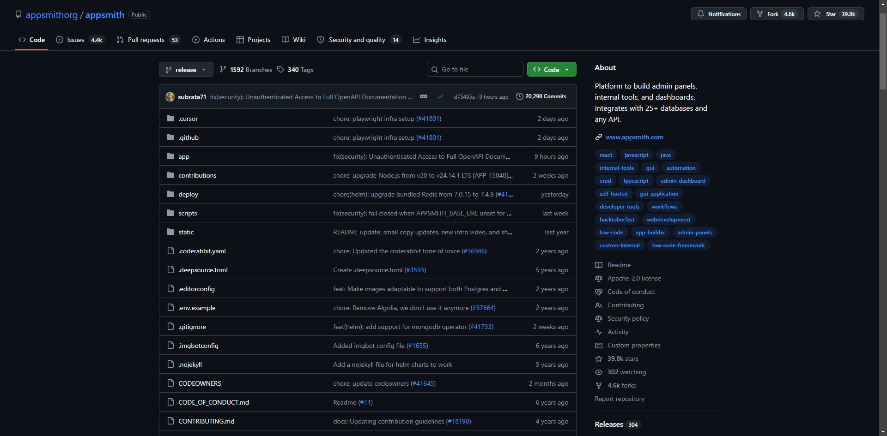Open the Wiki tab
Screen dimensions: 887x436
[x=294, y=40]
